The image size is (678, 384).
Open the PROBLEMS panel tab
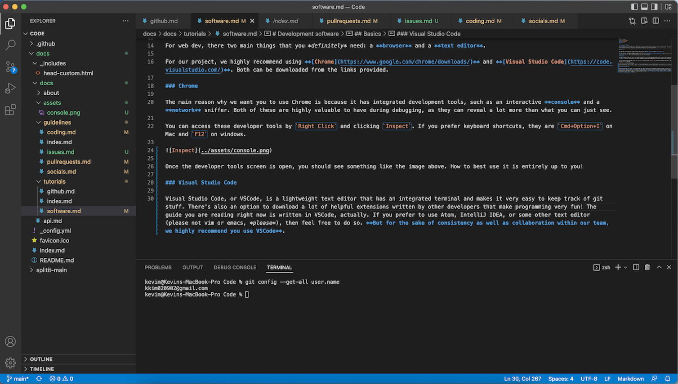point(158,267)
